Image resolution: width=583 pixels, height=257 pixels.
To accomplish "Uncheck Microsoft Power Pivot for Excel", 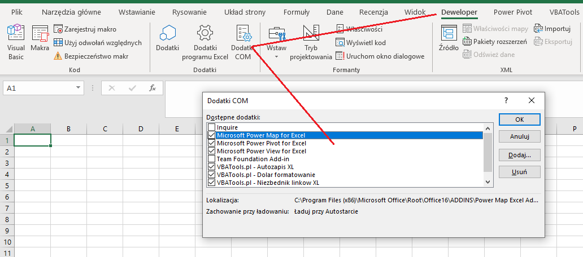I will [x=211, y=143].
